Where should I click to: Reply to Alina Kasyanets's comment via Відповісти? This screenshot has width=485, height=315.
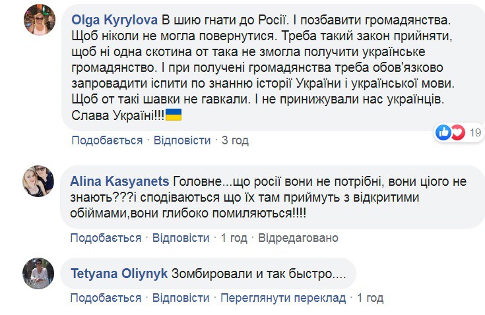(181, 237)
